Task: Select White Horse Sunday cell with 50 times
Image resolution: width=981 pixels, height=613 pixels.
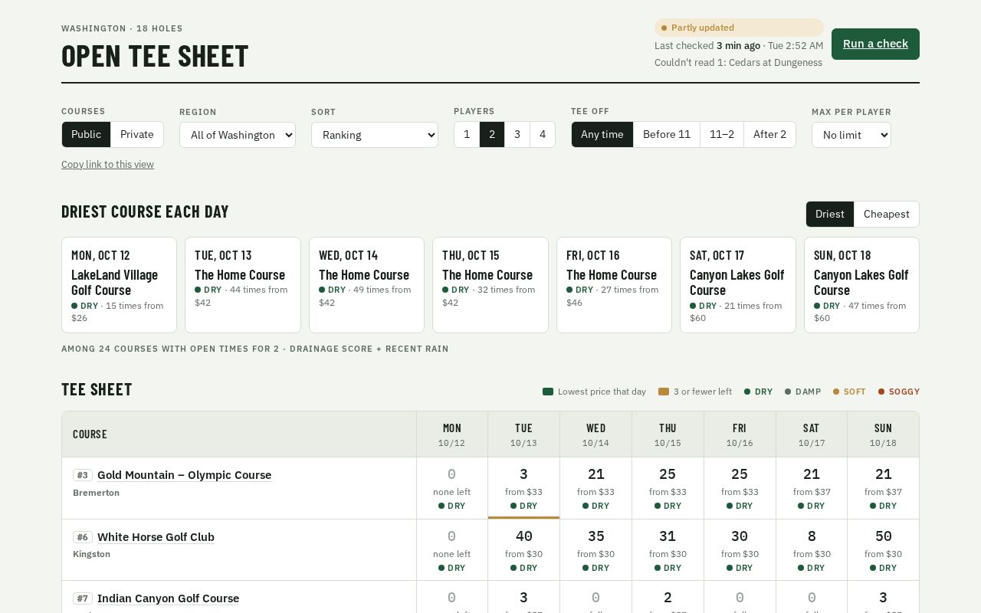Action: coord(883,550)
